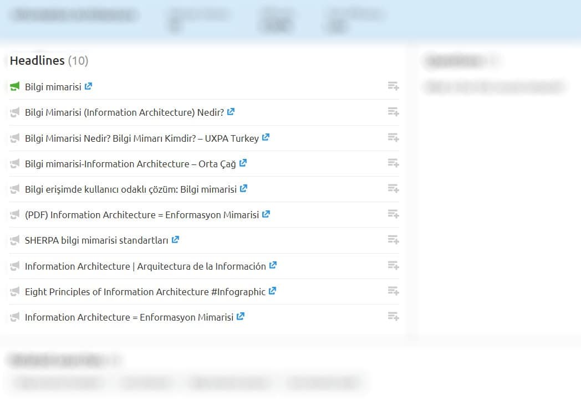
Task: Open external link icon after 'Bilgi mimarisi' headline
Action: [88, 86]
